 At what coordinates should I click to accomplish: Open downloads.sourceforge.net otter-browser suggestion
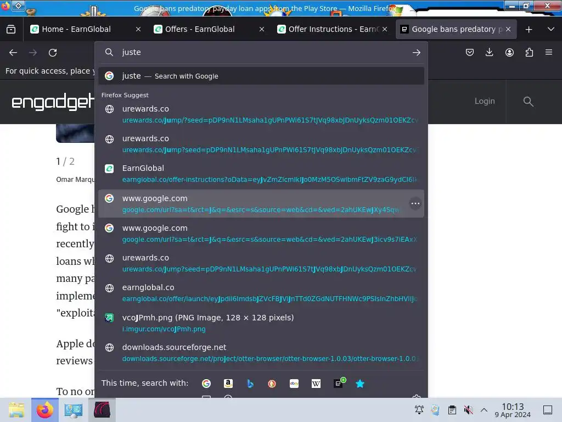tap(261, 352)
